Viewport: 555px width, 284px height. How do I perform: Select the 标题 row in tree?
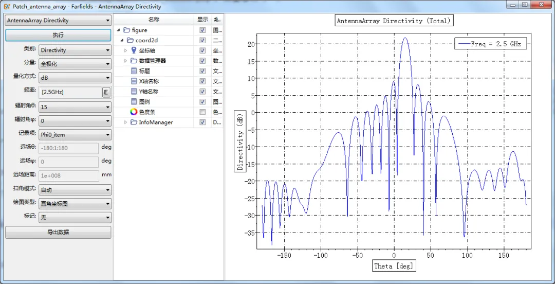click(x=169, y=71)
